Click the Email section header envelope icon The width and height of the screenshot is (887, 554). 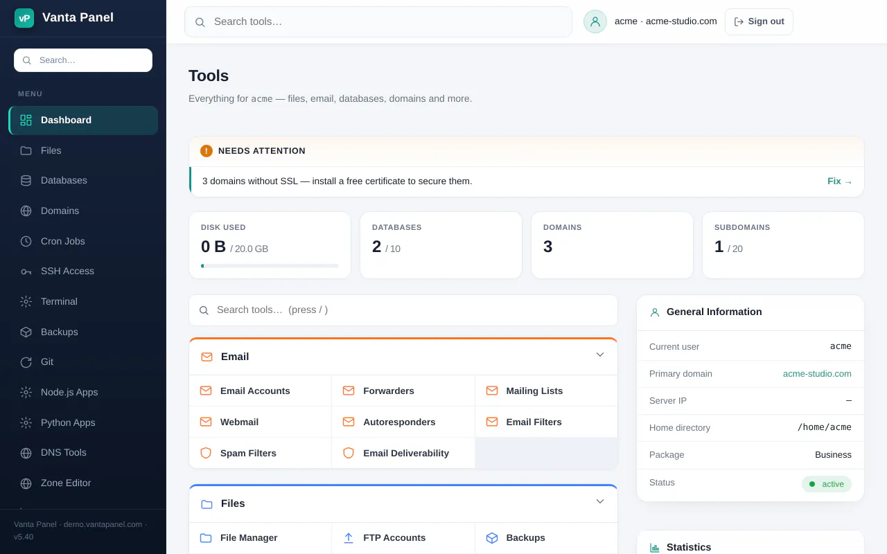(x=207, y=357)
